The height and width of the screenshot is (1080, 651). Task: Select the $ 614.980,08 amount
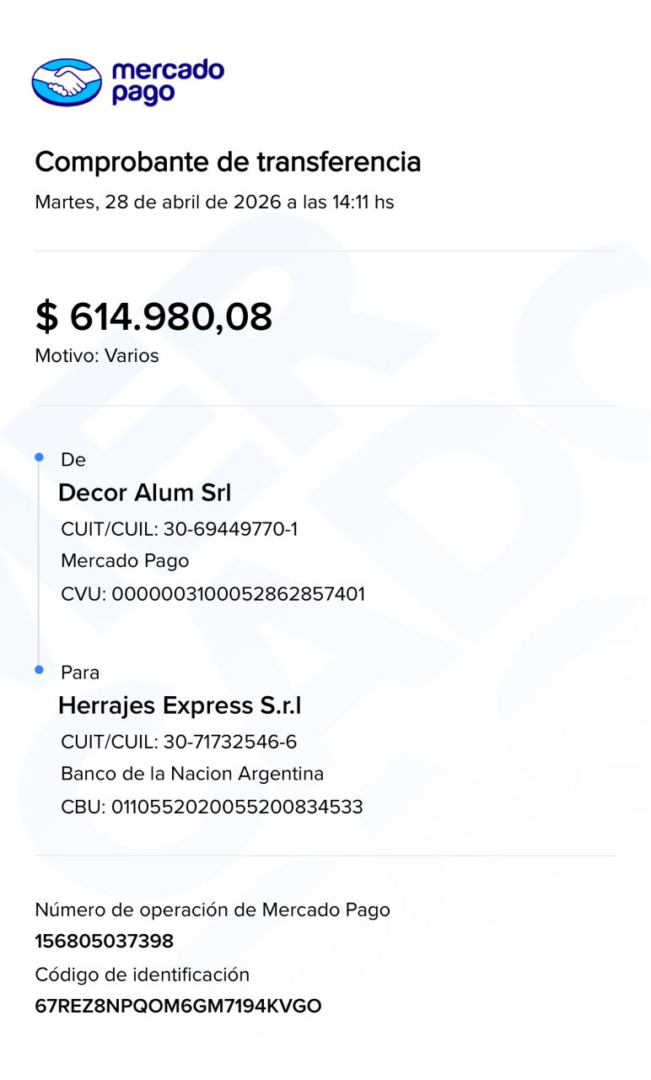pos(153,316)
